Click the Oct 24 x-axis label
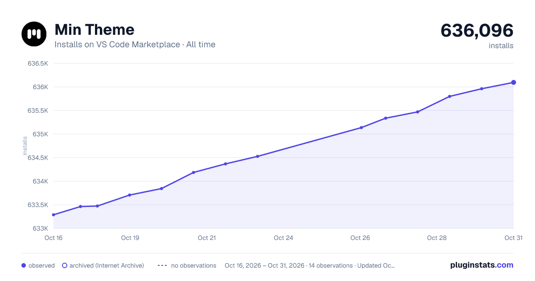The image size is (535, 281). click(x=284, y=238)
